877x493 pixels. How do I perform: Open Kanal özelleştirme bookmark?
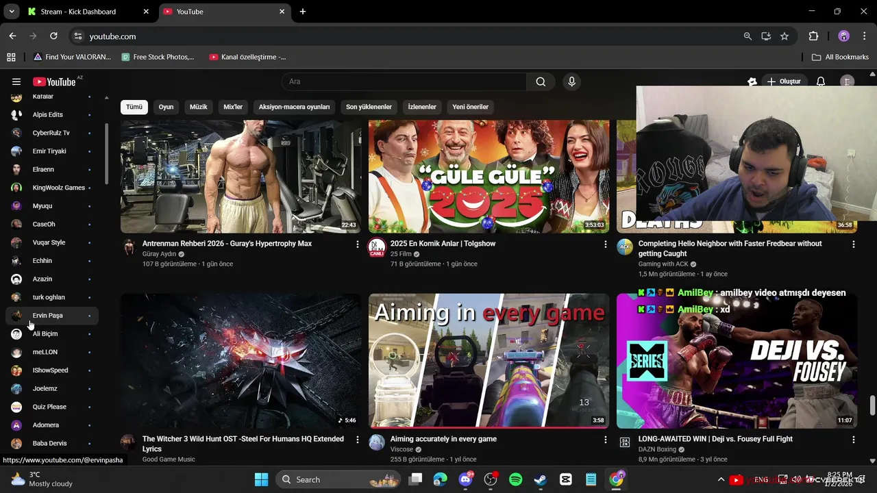pos(247,57)
